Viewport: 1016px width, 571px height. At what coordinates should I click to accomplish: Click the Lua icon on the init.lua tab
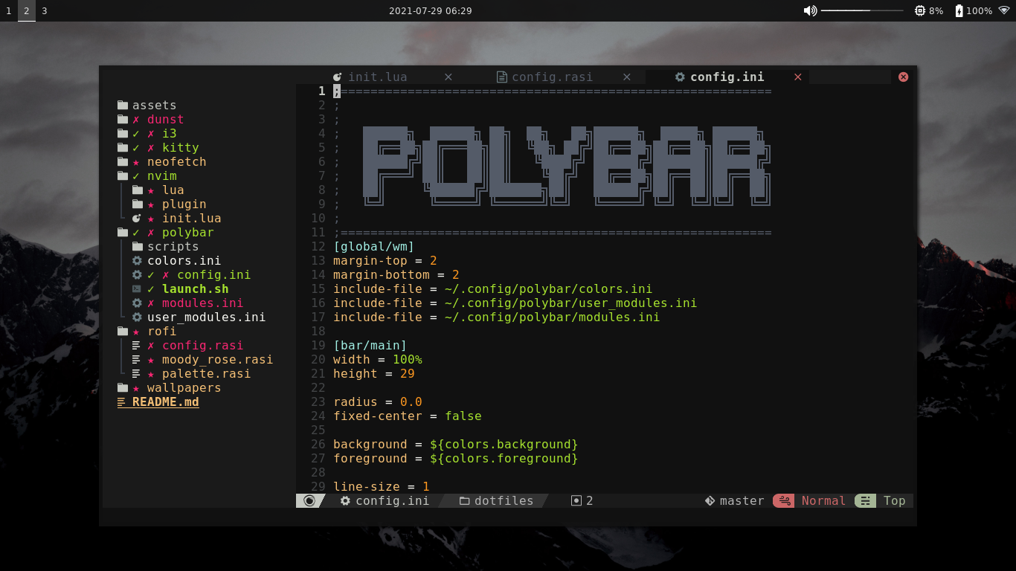point(338,77)
